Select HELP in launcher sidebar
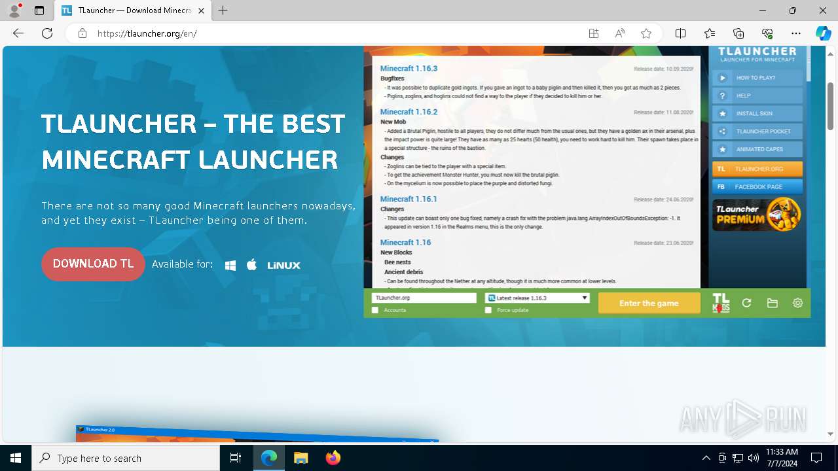The height and width of the screenshot is (471, 838). click(757, 96)
